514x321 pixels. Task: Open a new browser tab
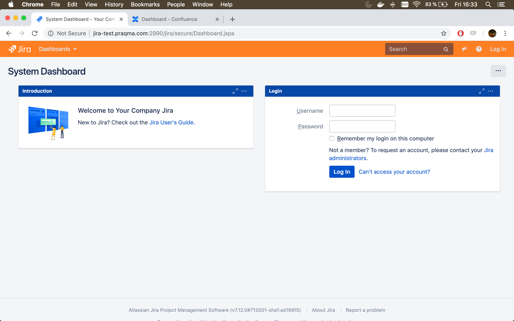232,19
